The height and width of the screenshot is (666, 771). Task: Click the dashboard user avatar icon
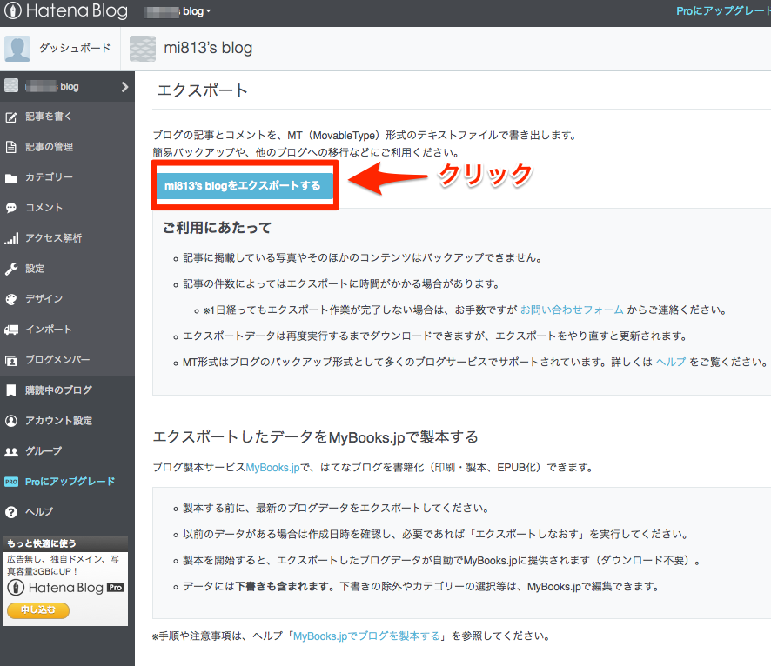point(17,48)
